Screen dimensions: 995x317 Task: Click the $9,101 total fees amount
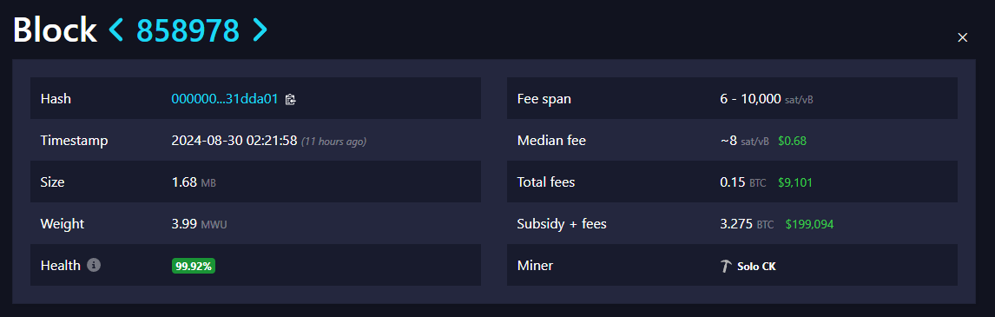794,183
